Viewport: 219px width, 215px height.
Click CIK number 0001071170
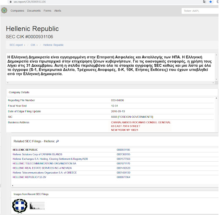(x=123, y=163)
